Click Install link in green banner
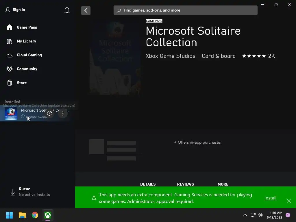This screenshot has height=222, width=296. pyautogui.click(x=270, y=198)
